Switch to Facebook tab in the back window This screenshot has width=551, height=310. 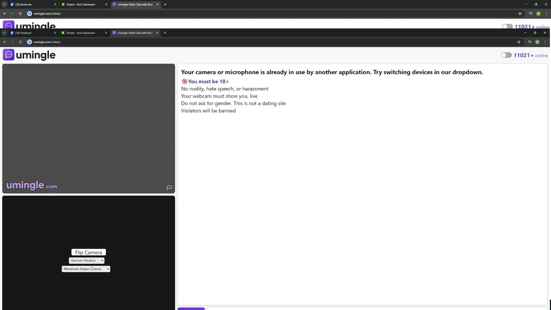coord(33,4)
